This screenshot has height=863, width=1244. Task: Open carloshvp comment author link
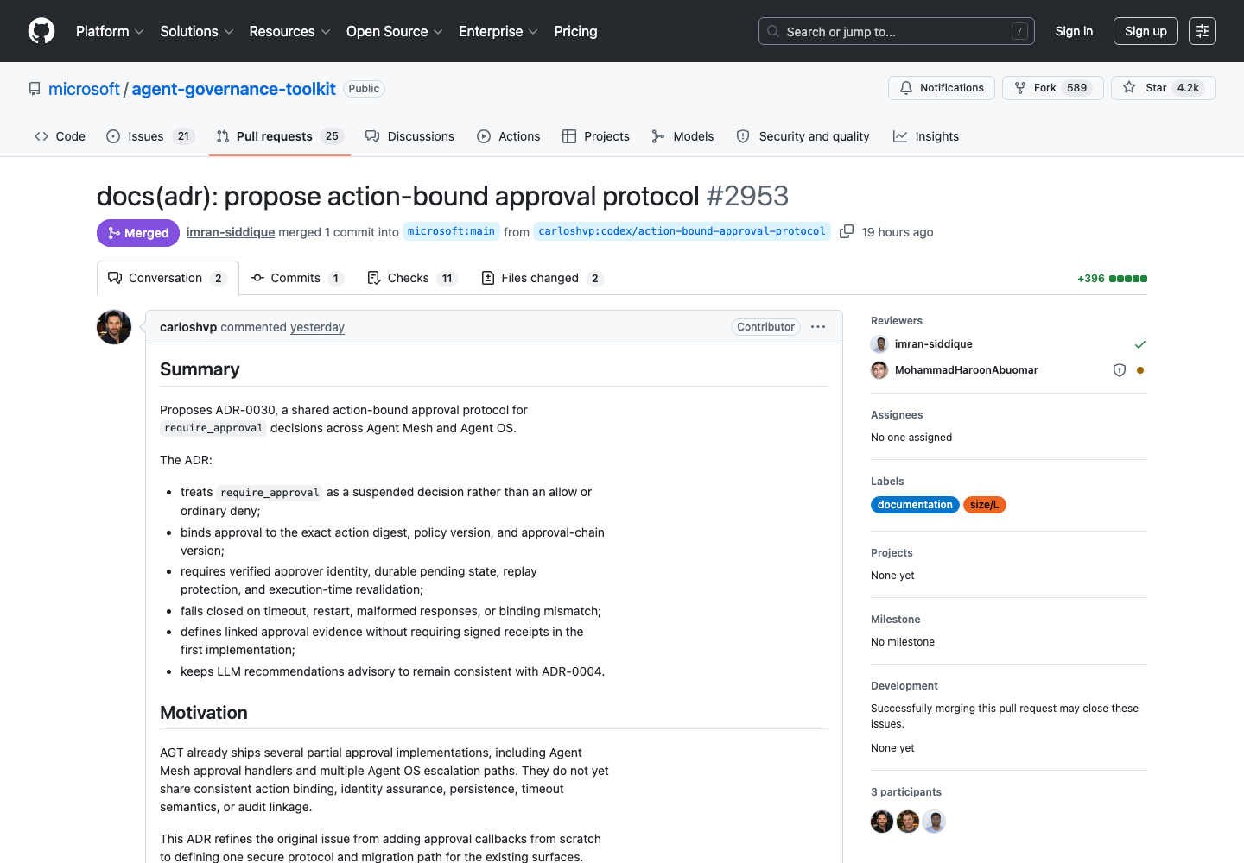pos(188,327)
